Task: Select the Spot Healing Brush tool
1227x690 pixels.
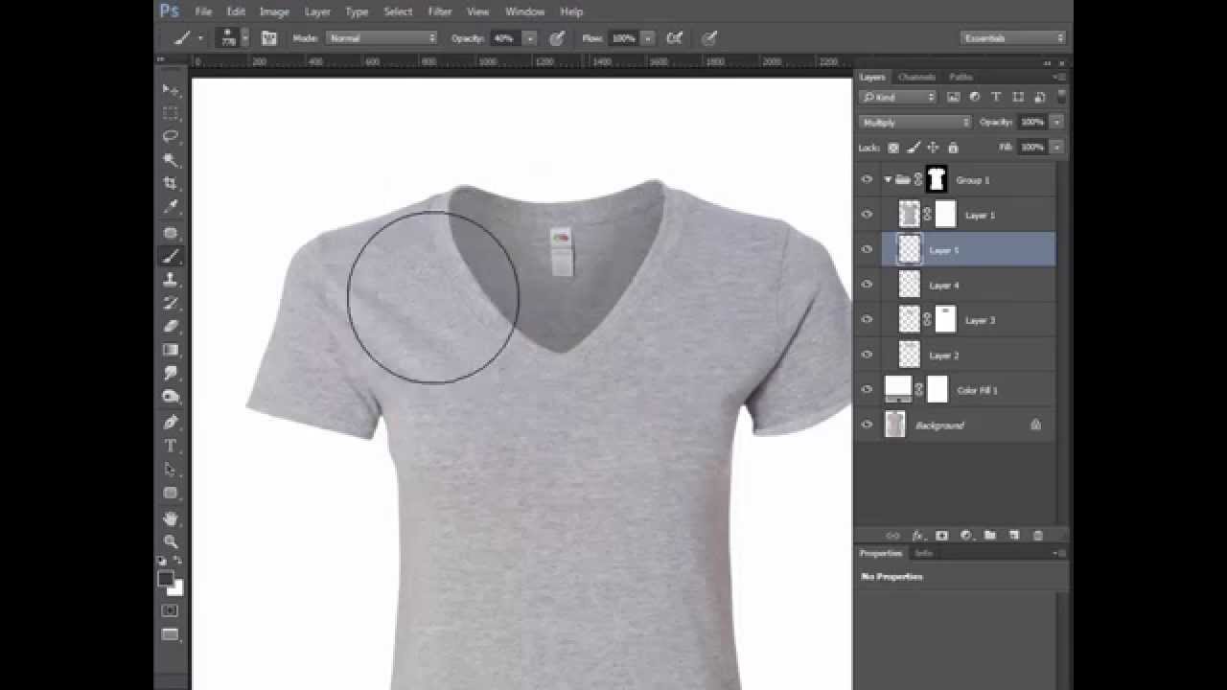Action: 171,233
